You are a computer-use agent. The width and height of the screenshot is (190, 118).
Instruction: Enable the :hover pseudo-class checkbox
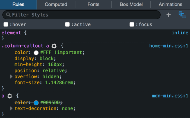point(6,24)
